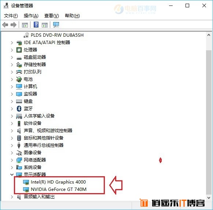Click the scan for hardware changes icon
Image resolution: width=213 pixels, height=210 pixels.
tap(56, 25)
